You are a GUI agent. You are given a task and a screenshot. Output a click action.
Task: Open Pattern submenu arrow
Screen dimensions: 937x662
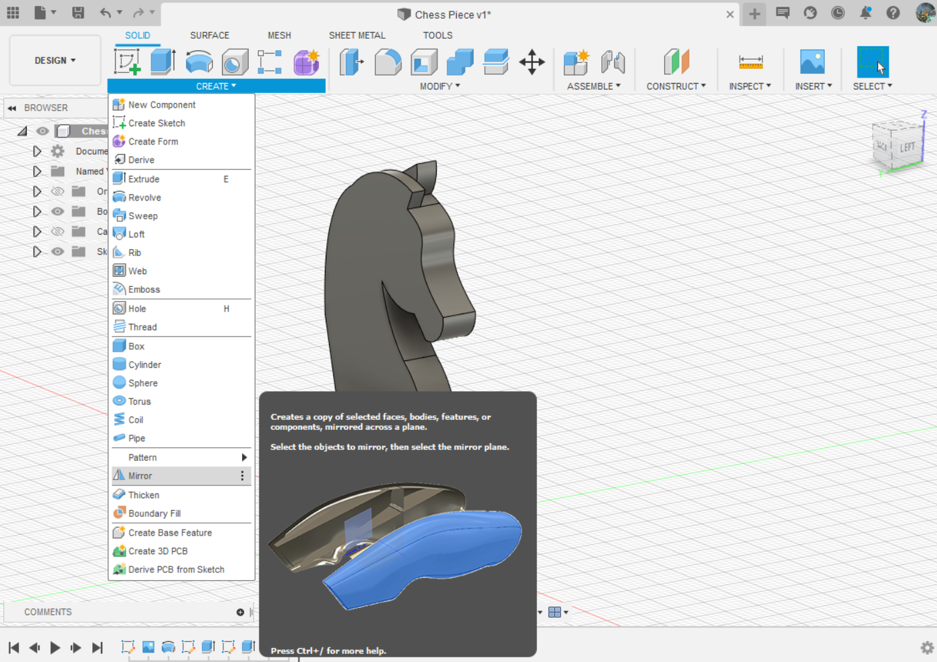tap(244, 457)
